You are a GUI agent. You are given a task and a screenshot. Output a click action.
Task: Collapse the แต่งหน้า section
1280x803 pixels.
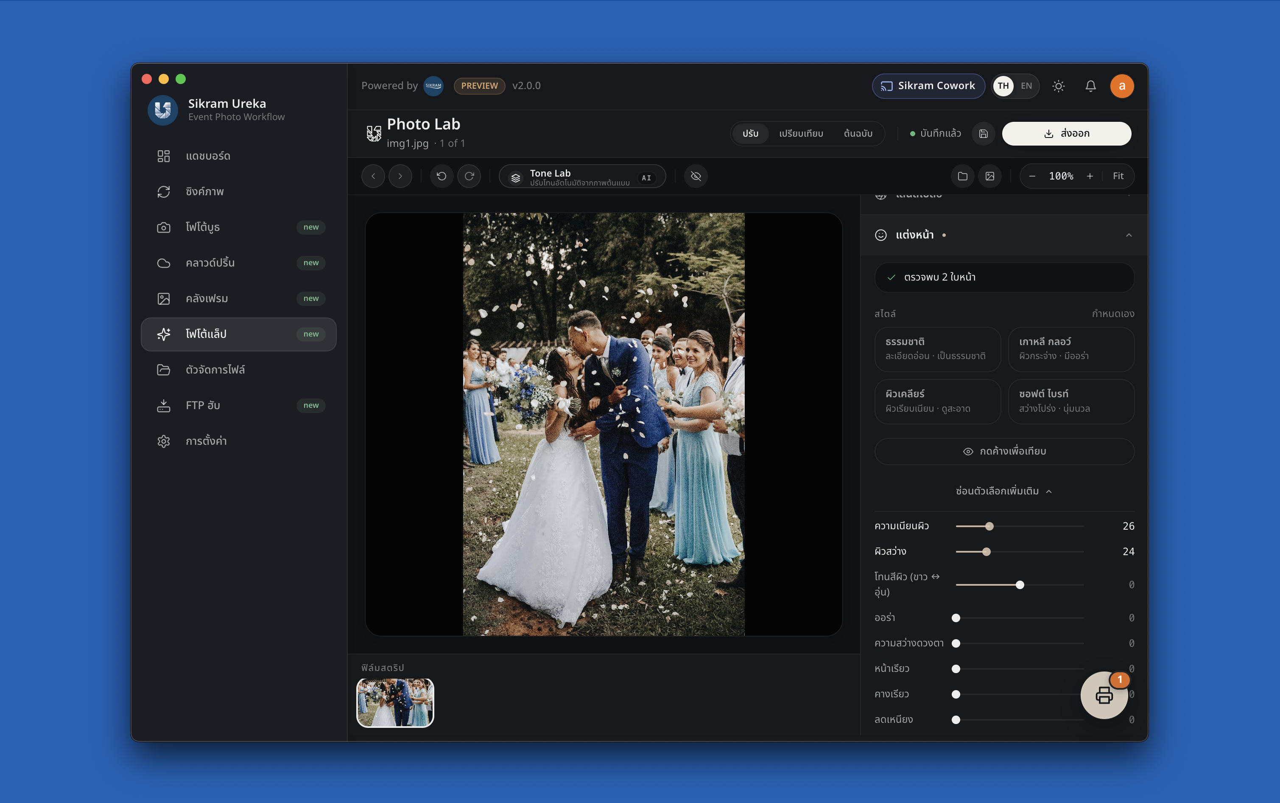(x=1129, y=235)
